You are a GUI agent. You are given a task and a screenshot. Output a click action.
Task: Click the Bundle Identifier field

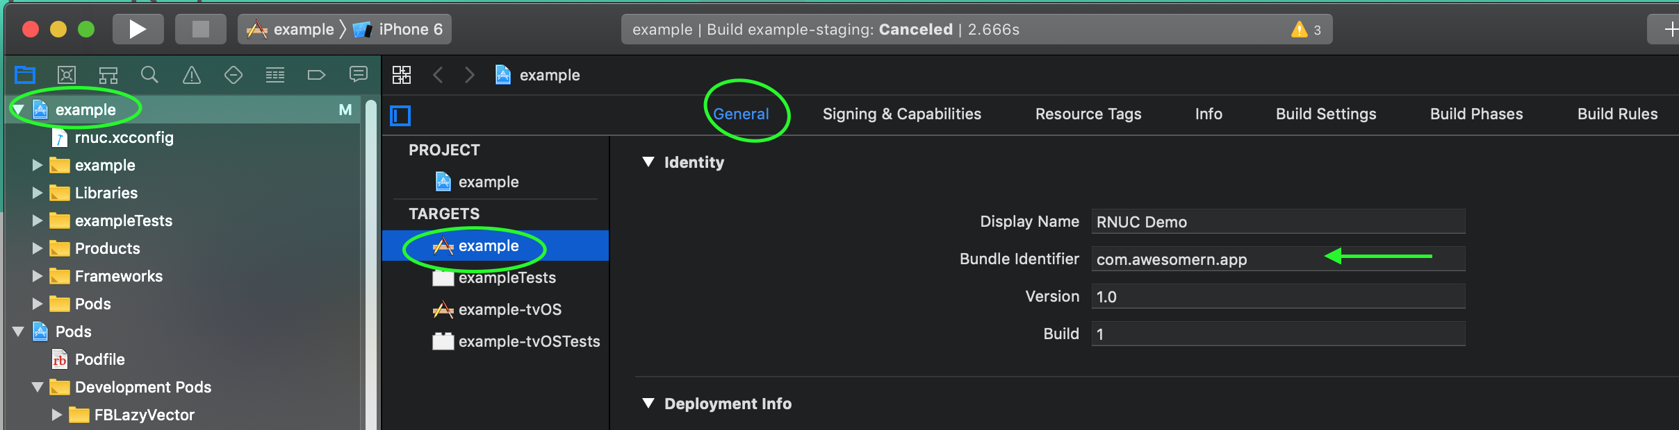[x=1278, y=259]
